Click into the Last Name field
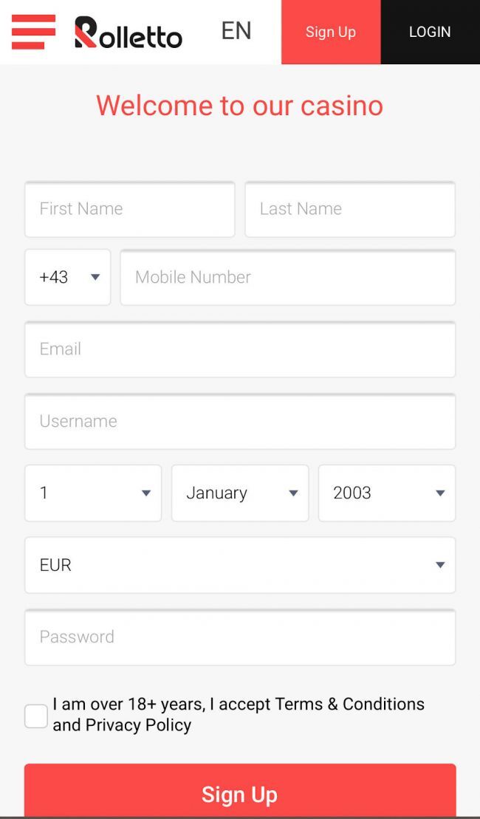This screenshot has height=819, width=480. (350, 209)
